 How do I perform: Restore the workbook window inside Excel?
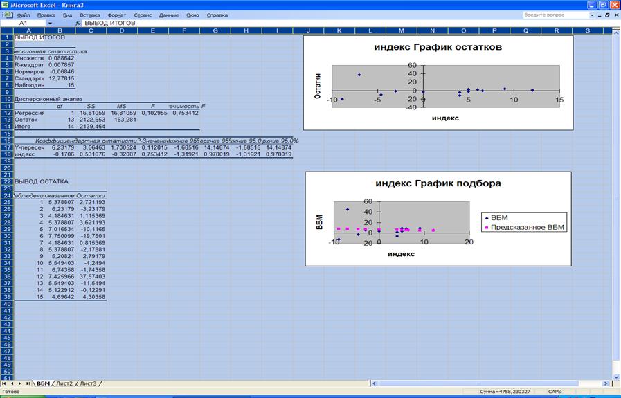point(606,14)
